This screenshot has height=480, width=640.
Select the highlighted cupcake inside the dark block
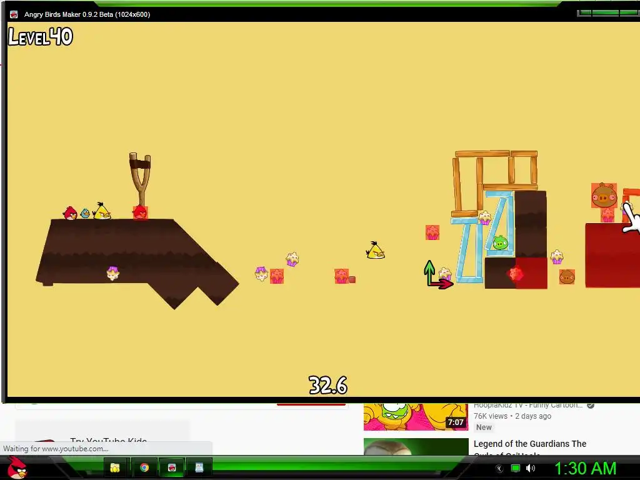515,273
